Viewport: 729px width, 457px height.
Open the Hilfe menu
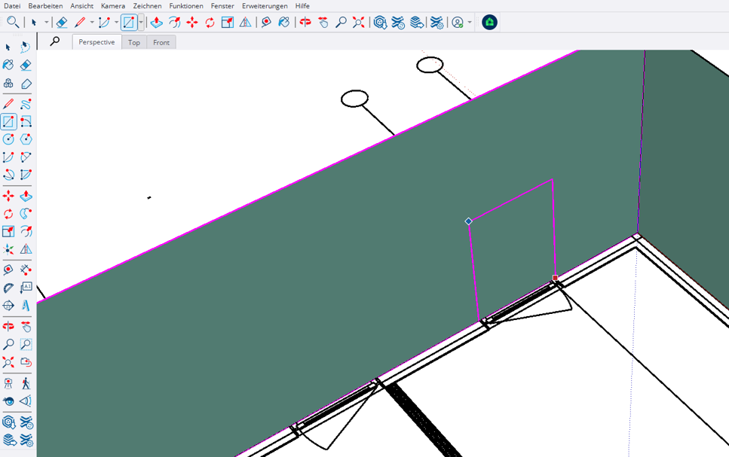302,6
